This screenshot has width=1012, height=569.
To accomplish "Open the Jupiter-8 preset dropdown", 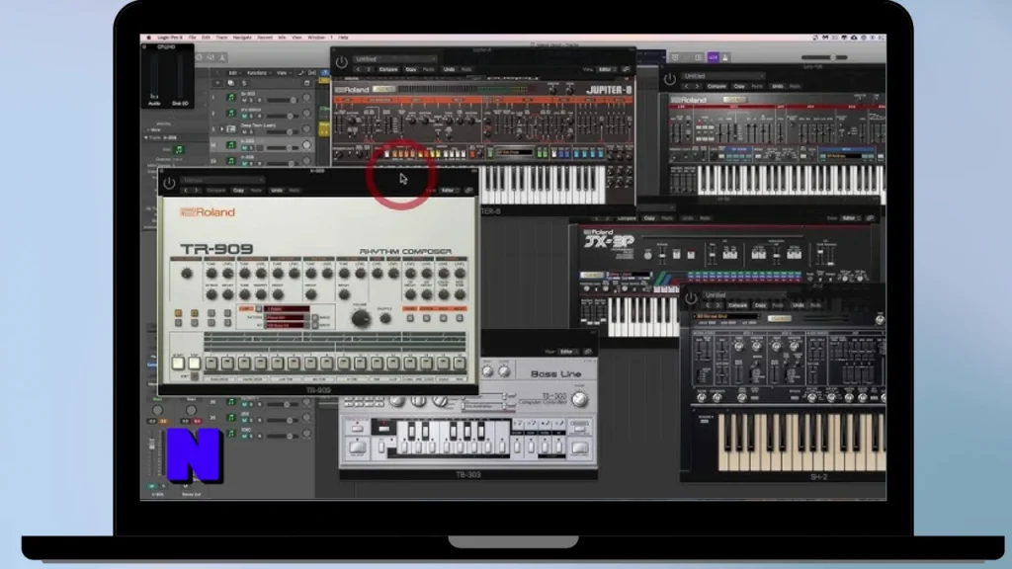I will click(x=395, y=59).
